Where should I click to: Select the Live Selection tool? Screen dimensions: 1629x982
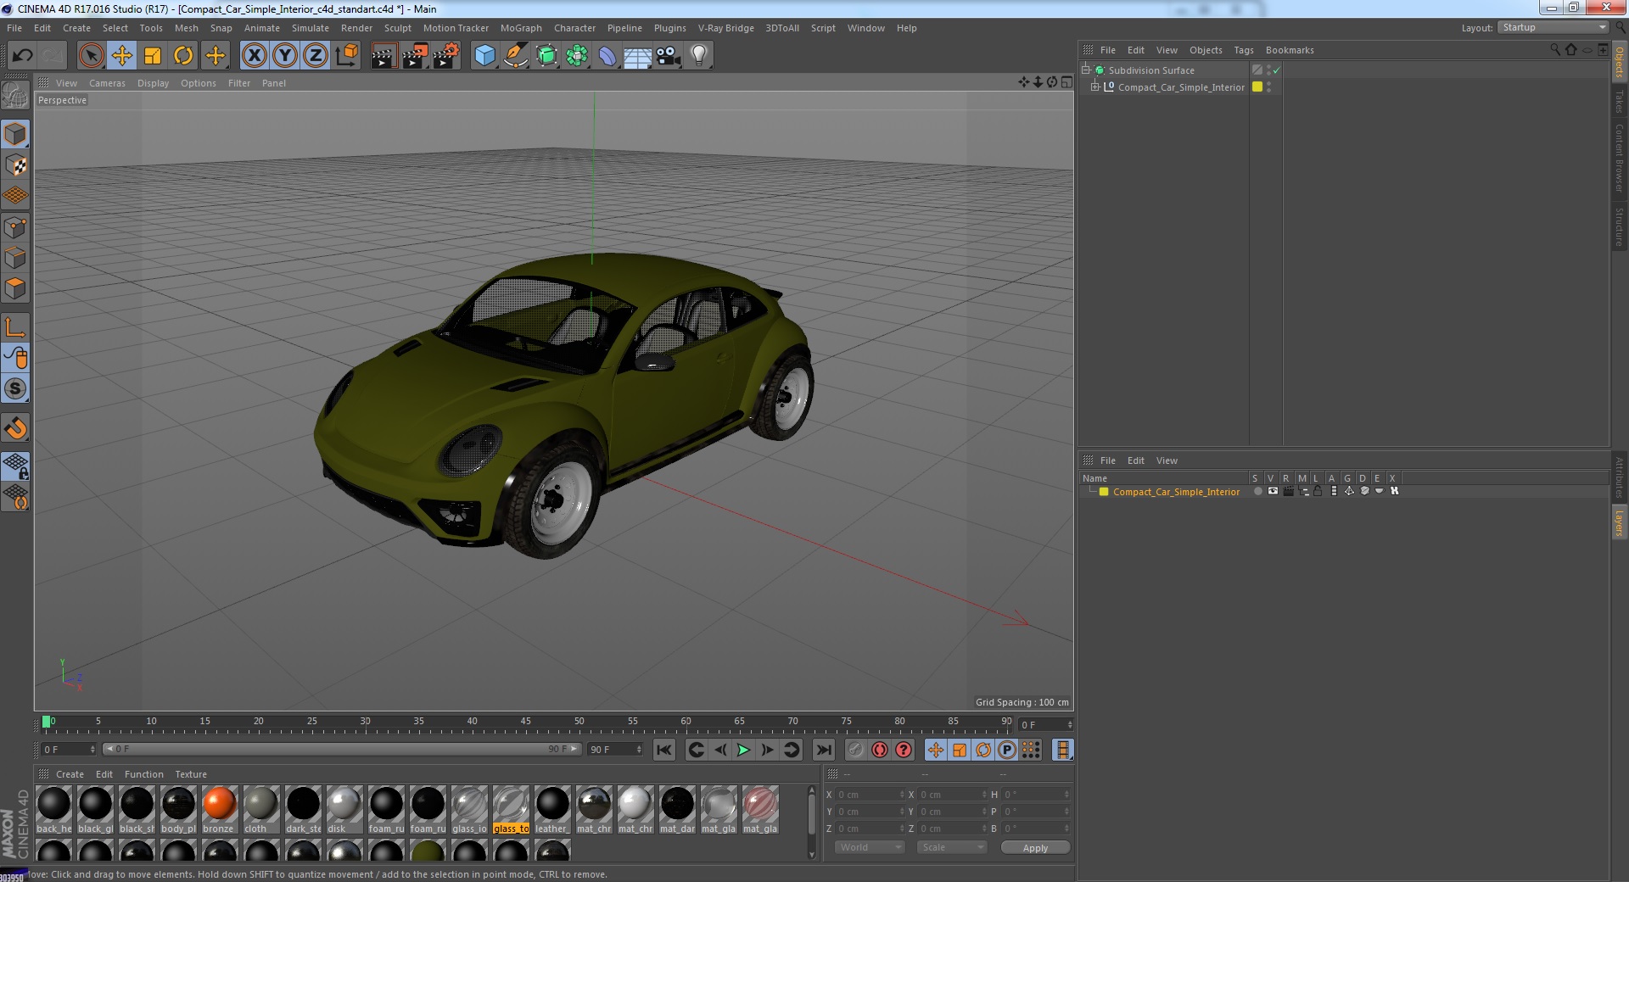click(x=91, y=56)
